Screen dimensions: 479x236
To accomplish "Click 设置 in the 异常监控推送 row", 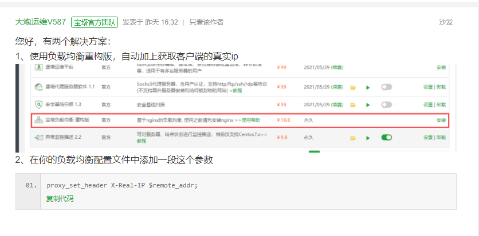I will click(428, 138).
